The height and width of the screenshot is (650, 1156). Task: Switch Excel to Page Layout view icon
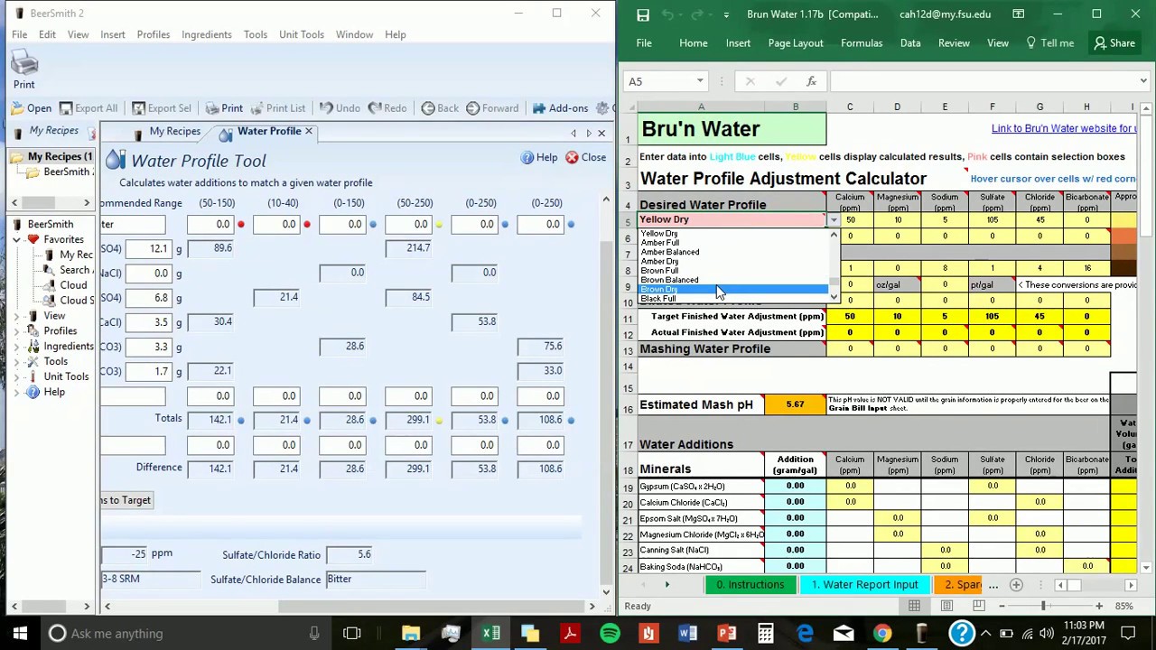946,607
